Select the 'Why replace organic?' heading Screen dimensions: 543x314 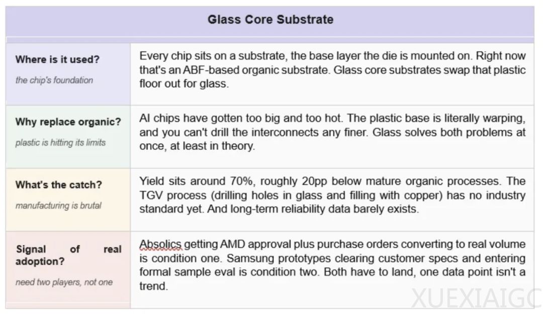[68, 122]
